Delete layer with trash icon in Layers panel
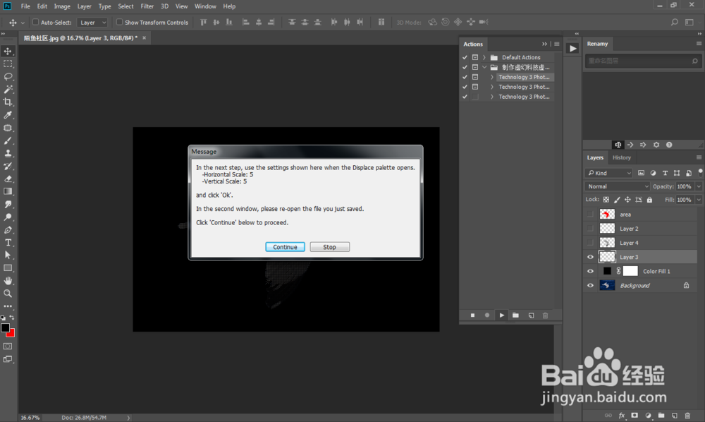 click(687, 415)
